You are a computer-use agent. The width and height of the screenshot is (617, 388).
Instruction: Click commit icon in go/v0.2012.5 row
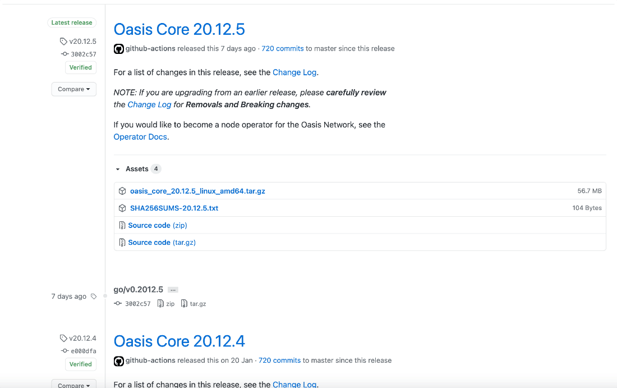(x=118, y=303)
